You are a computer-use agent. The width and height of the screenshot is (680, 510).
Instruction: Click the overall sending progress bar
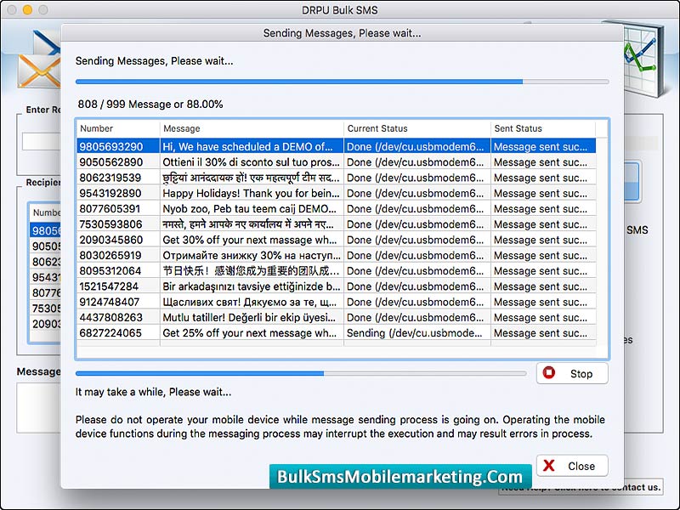coord(342,82)
